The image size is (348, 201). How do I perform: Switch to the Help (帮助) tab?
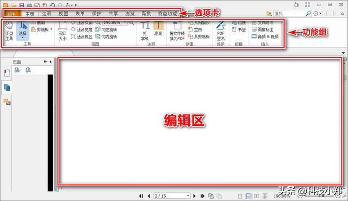click(146, 14)
